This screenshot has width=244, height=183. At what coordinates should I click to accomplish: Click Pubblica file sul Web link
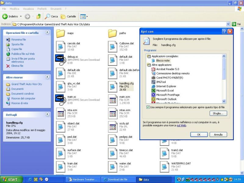tap(23, 54)
